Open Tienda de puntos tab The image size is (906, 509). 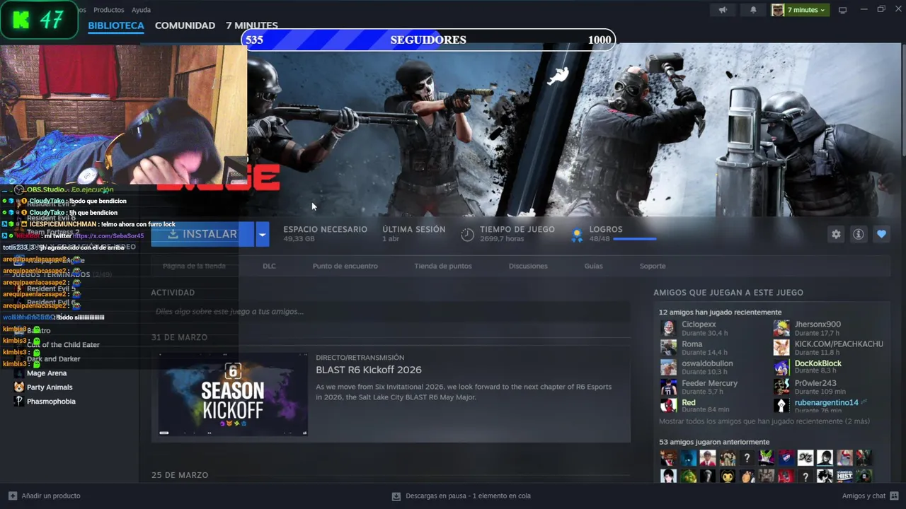point(443,266)
